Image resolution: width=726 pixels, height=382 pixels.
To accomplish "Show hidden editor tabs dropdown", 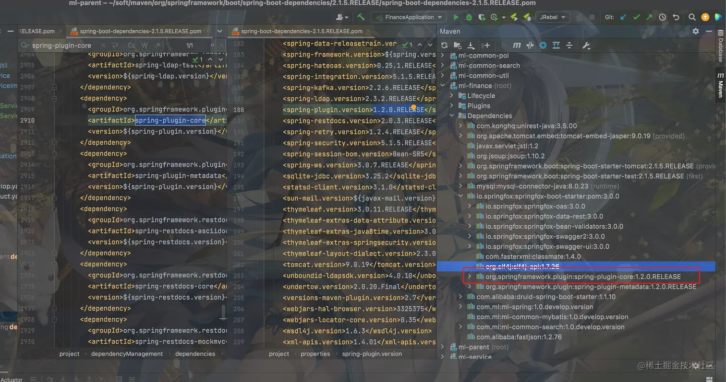I will (219, 31).
